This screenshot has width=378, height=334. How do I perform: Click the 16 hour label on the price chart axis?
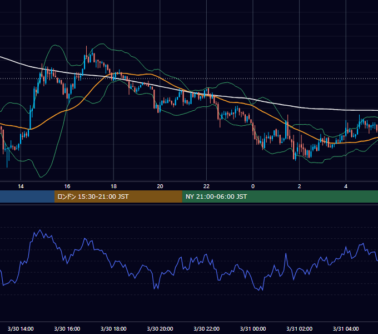tap(67, 186)
